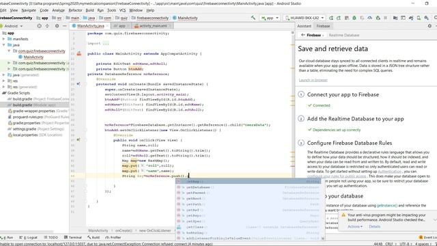Click the Launch in browser link
This screenshot has width=437, height=246.
[313, 80]
